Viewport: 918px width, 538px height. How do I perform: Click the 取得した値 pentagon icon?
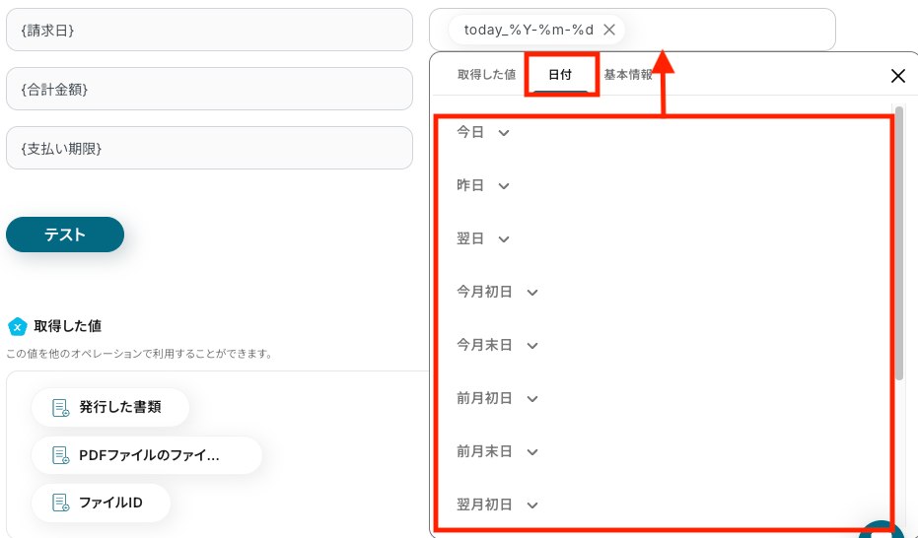coord(17,326)
